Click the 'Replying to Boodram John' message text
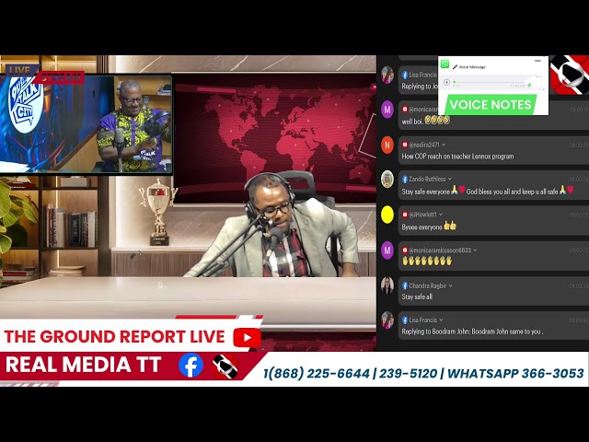589x442 pixels. [472, 331]
